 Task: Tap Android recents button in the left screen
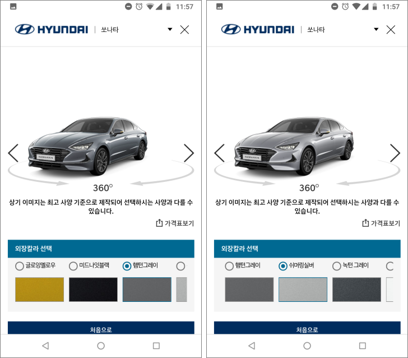tap(156, 346)
